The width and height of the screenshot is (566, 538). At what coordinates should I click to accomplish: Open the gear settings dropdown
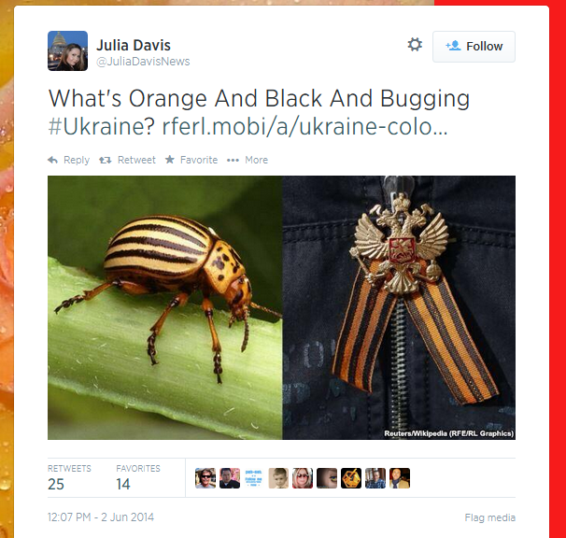415,45
